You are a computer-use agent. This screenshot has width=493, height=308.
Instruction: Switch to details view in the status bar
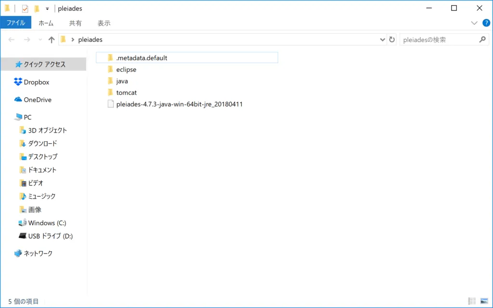[x=472, y=301]
